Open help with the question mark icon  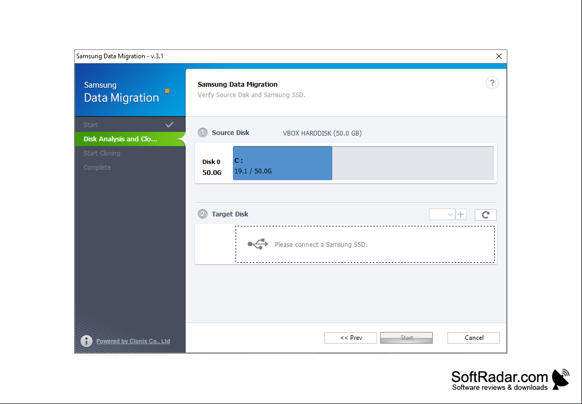[x=492, y=82]
